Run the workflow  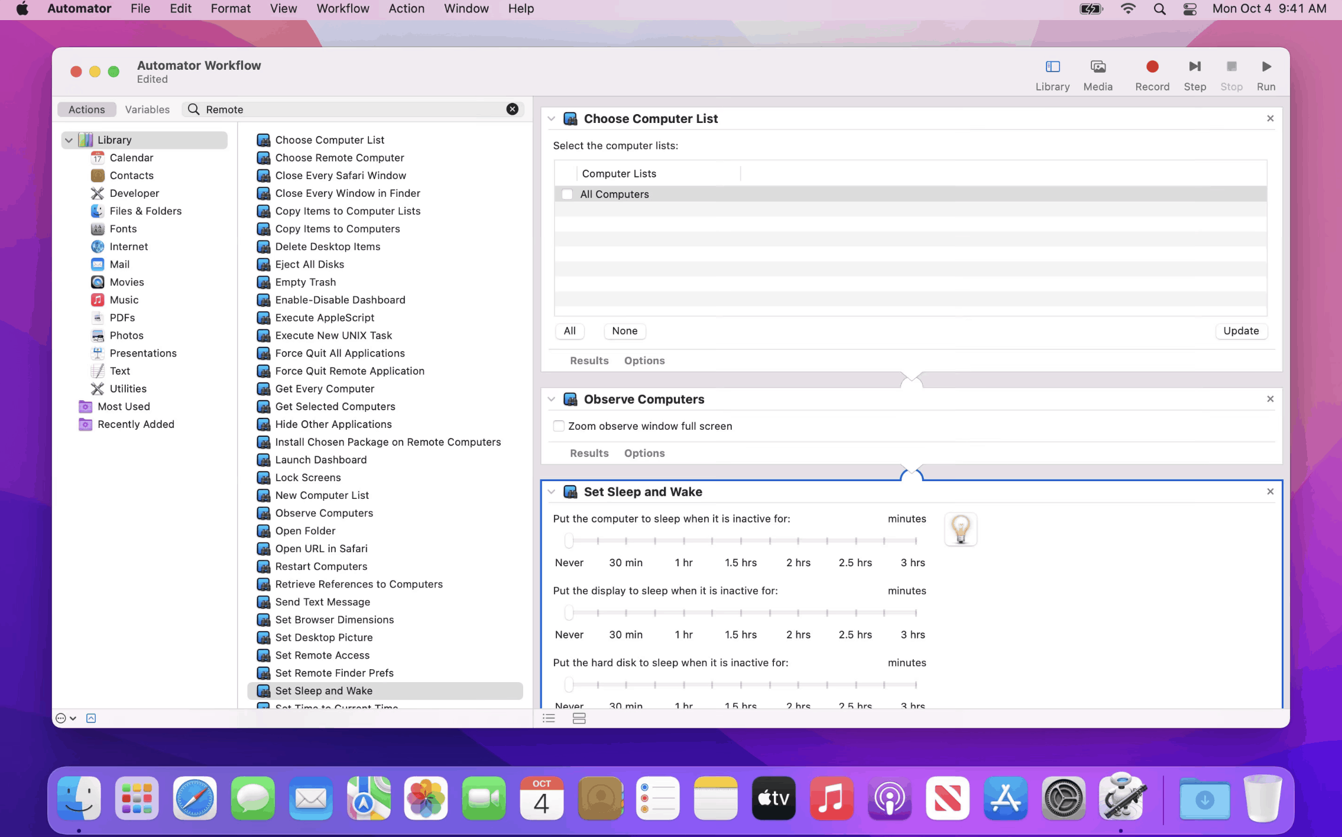click(x=1266, y=73)
